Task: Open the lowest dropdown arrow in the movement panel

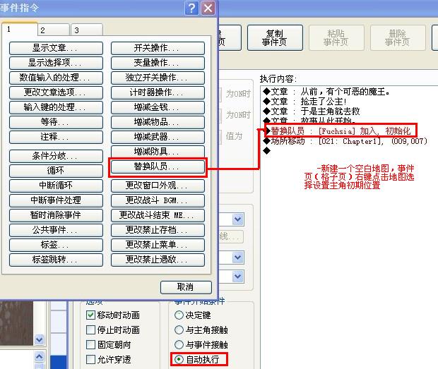Action: [238, 277]
